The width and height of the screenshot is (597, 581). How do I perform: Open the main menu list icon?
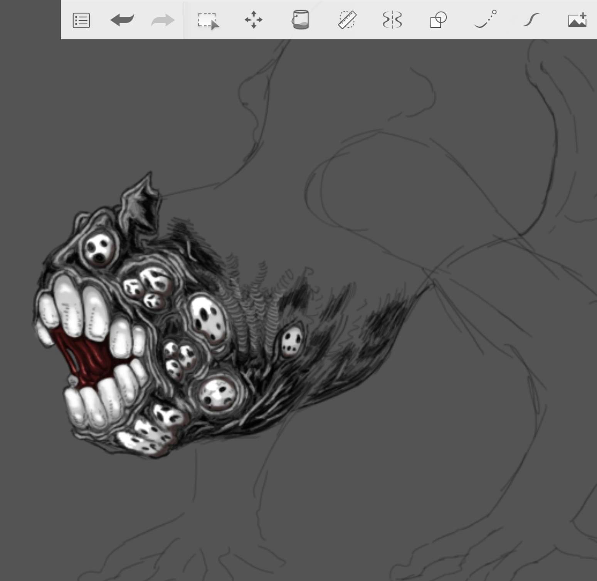click(x=81, y=20)
